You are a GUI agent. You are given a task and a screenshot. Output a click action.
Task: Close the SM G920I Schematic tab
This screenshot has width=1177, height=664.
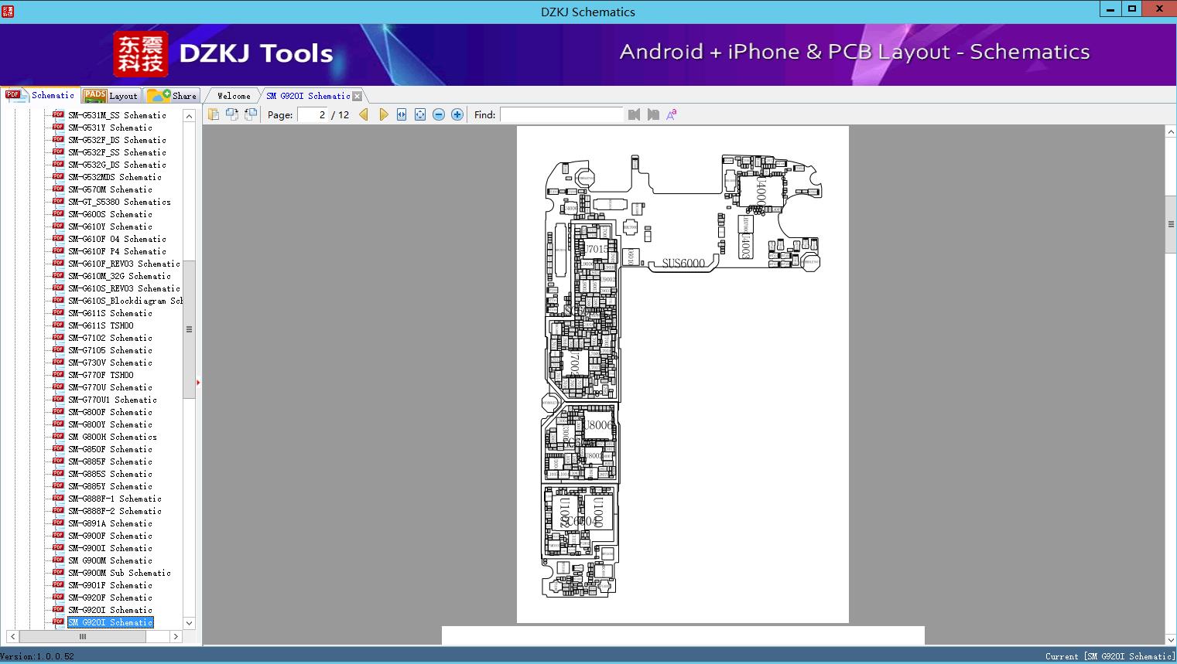pos(357,97)
